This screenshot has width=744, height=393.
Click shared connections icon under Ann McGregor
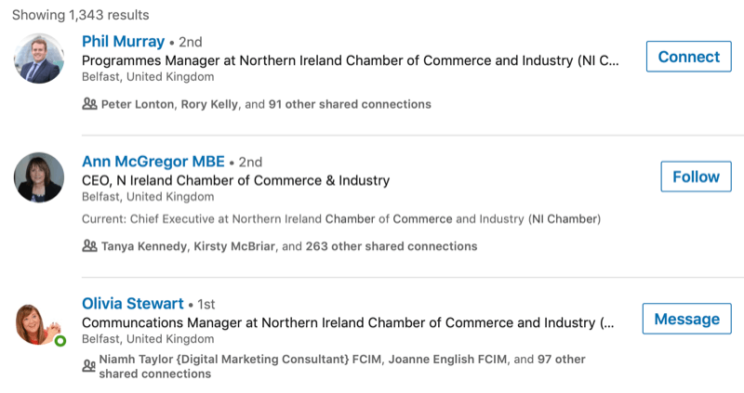point(89,245)
